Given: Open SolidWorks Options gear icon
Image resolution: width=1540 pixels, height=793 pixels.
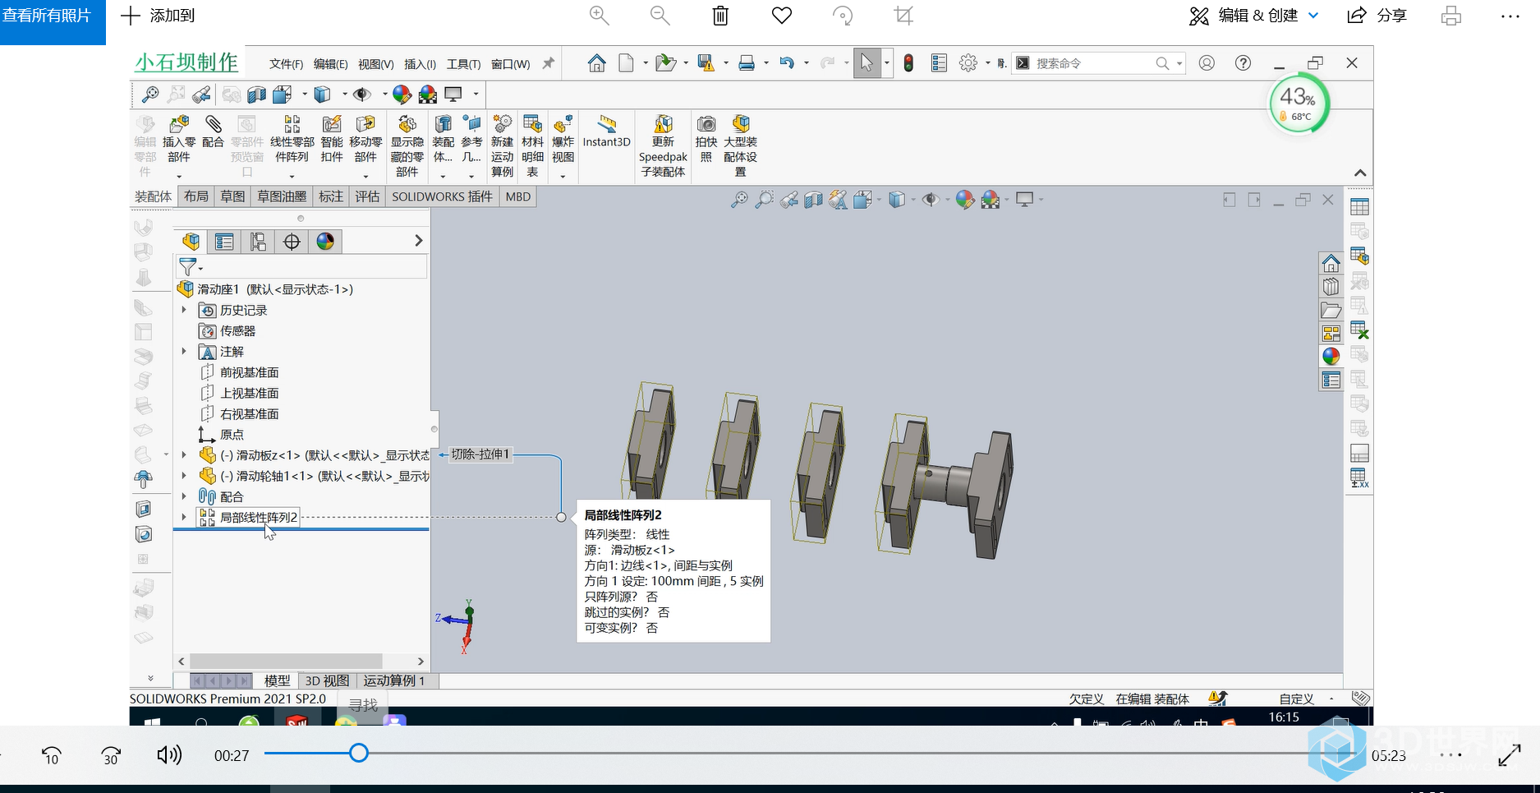Looking at the screenshot, I should coord(968,63).
